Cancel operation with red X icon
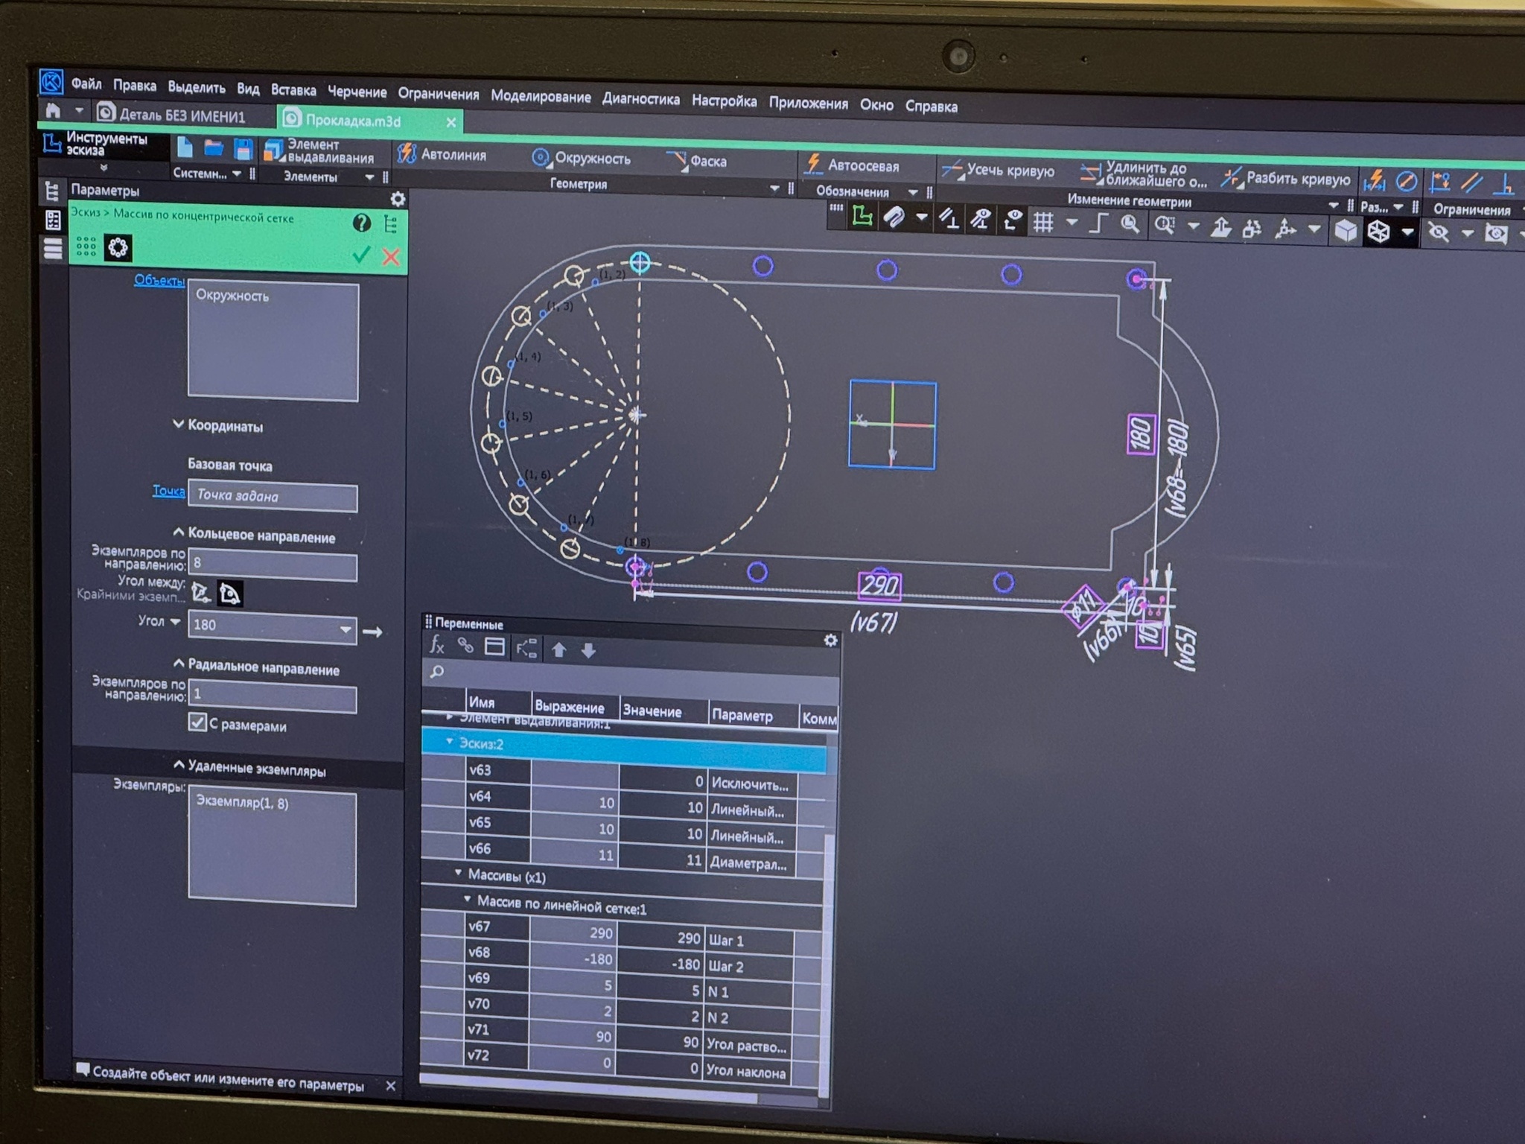Image resolution: width=1525 pixels, height=1144 pixels. (x=390, y=257)
